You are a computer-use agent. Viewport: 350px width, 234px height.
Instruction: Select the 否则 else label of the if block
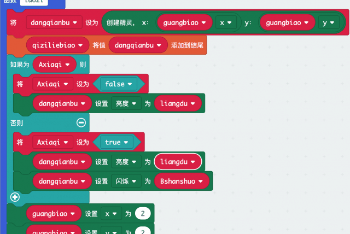pyautogui.click(x=17, y=122)
